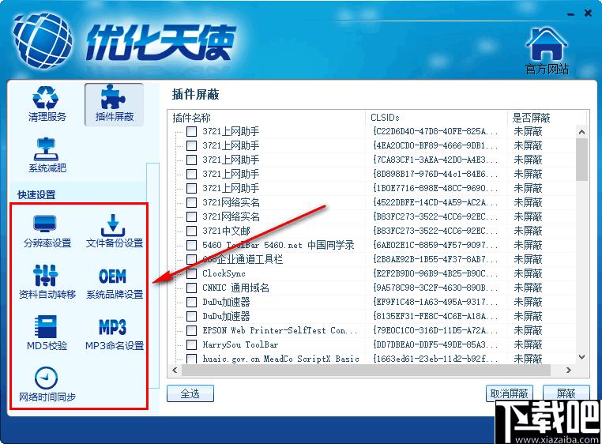Screen dimensions: 602x444
Task: Open the 系统减肥 tool
Action: tap(47, 155)
